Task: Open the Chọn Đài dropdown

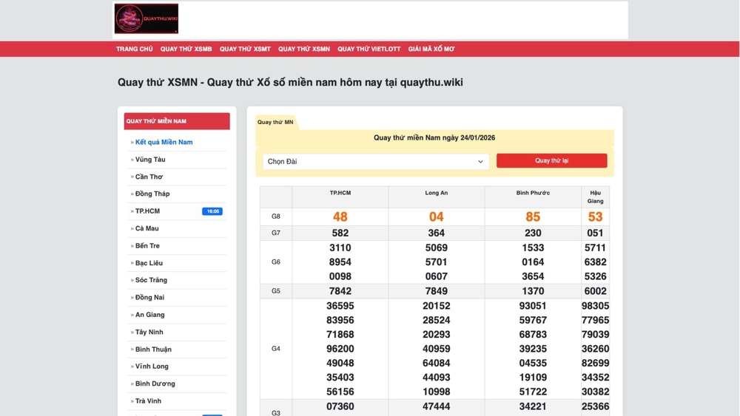Action: 375,161
